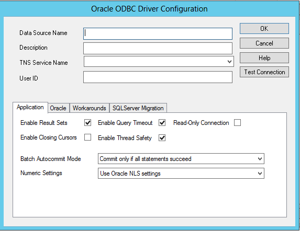Click inside TNS Service Name combo box
The height and width of the screenshot is (231, 300).
pyautogui.click(x=159, y=62)
